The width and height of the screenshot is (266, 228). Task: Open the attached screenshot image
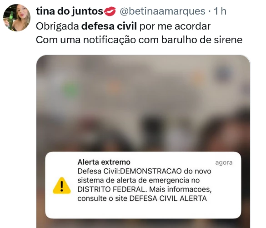[143, 142]
